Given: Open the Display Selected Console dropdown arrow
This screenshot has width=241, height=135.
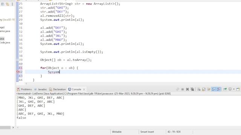Looking at the screenshot, I should (x=234, y=89).
